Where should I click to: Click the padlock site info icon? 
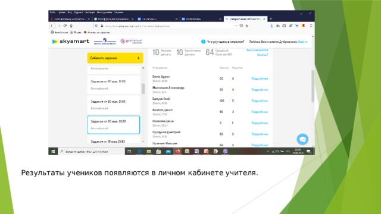point(102,26)
